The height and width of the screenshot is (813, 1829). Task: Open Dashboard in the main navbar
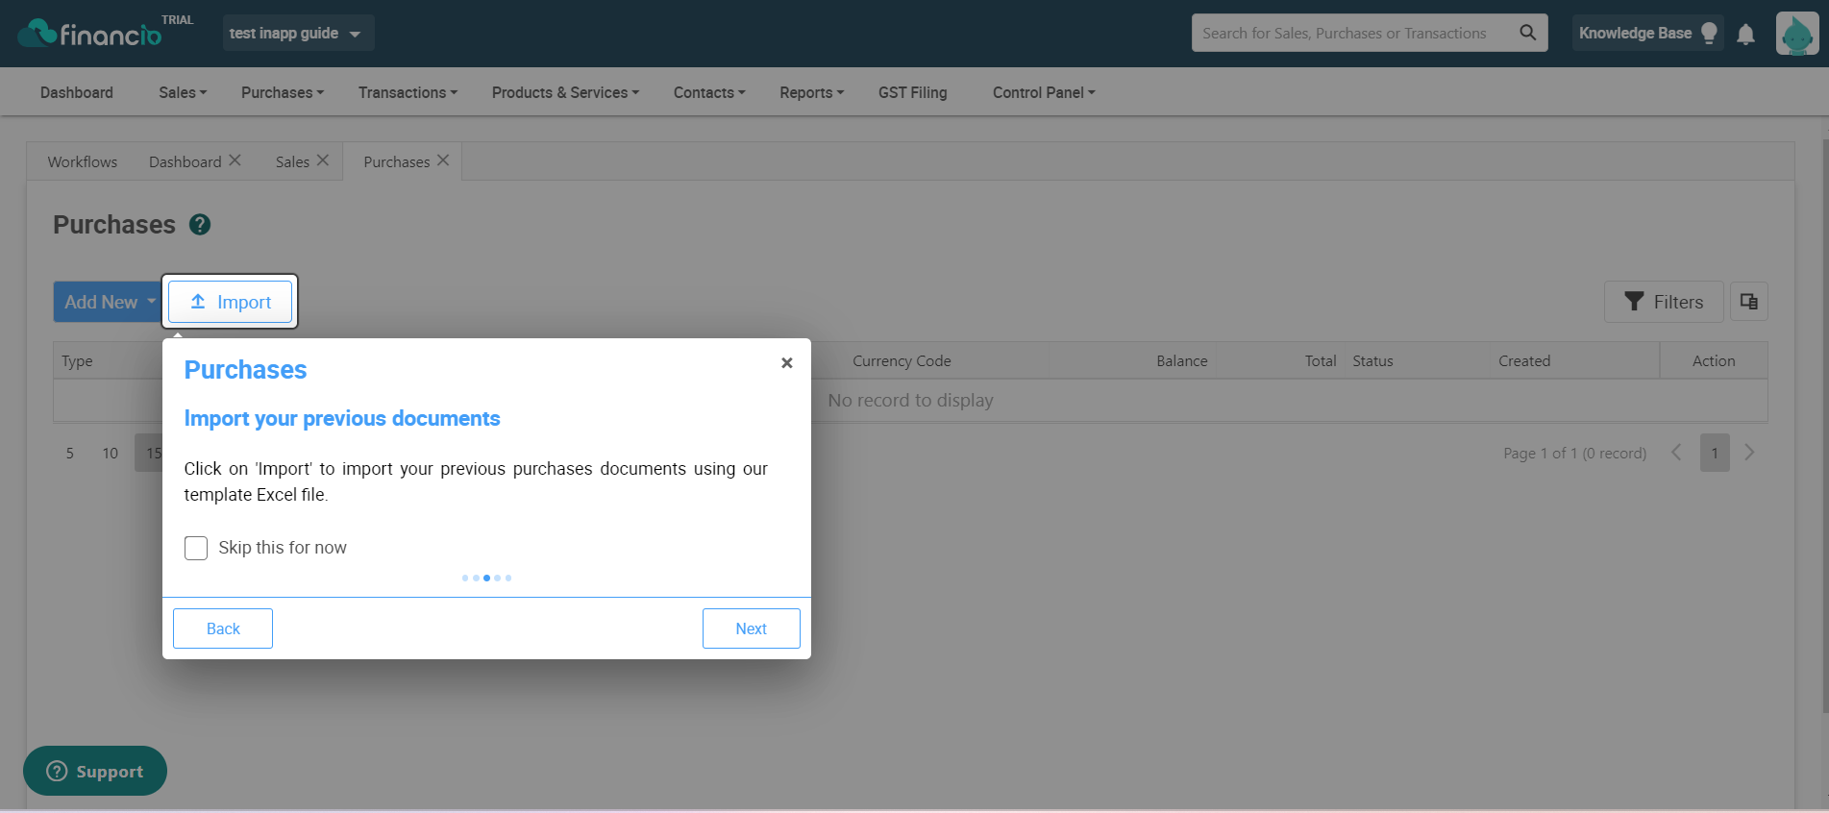click(77, 92)
